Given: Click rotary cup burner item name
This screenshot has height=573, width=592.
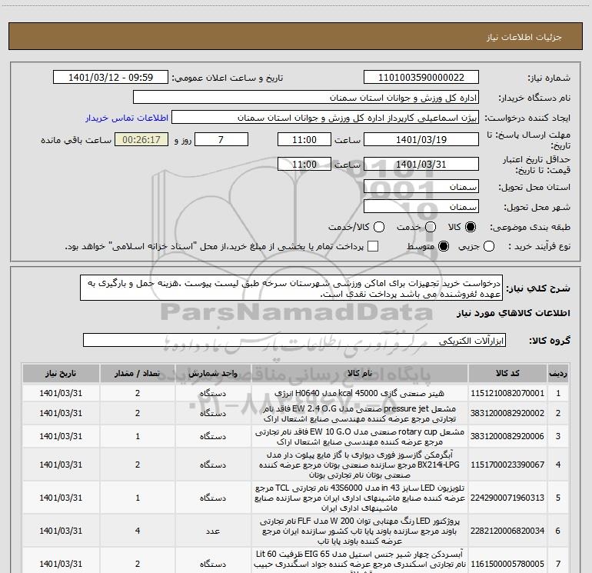Looking at the screenshot, I should pos(360,437).
